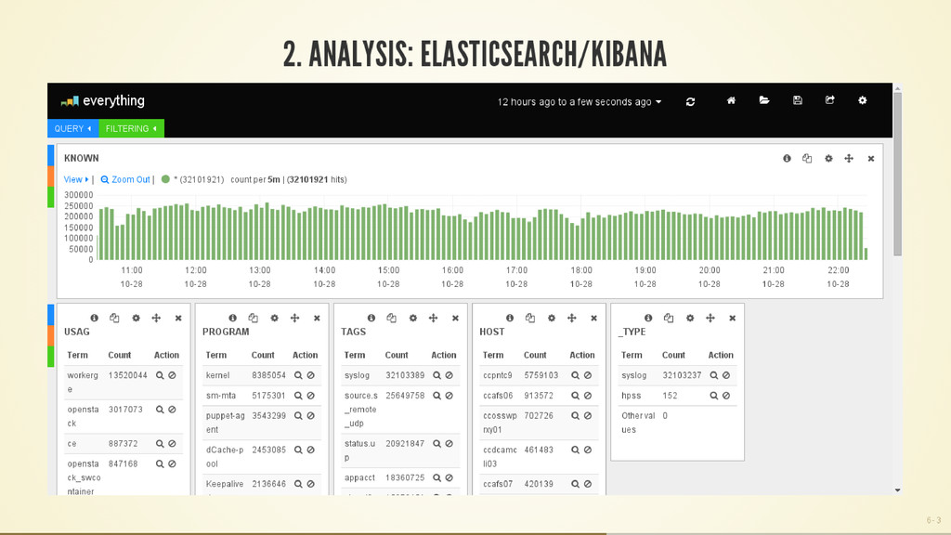Open PROGRAM panel settings gear

click(x=274, y=318)
